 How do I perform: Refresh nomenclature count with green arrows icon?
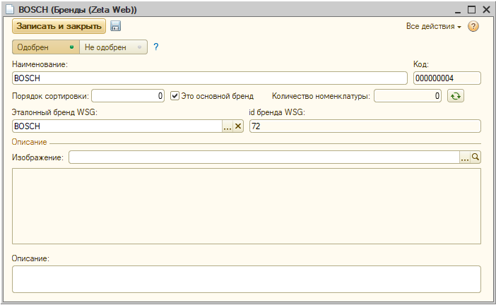point(456,96)
